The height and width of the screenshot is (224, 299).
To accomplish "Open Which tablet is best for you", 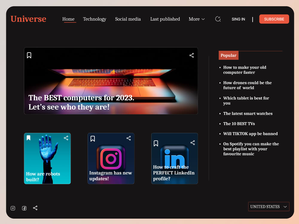I will click(x=246, y=101).
